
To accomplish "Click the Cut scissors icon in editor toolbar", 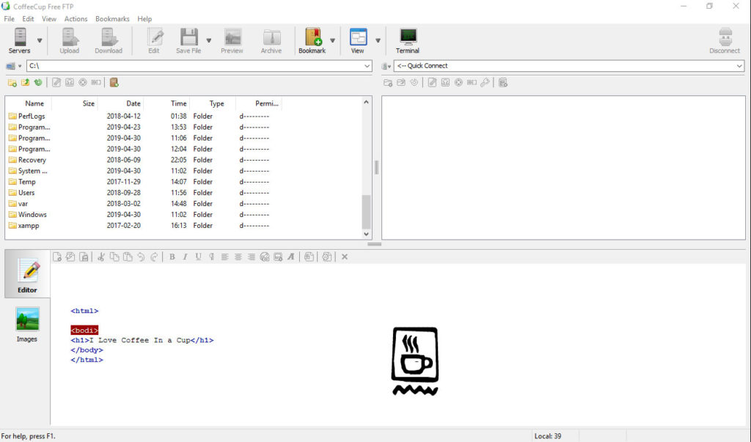I will click(x=101, y=257).
